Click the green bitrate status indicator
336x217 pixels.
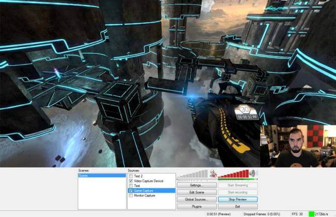click(311, 214)
